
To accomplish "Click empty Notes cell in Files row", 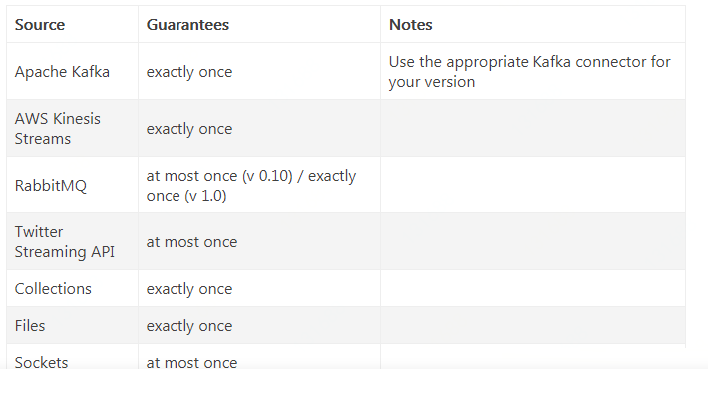I will pyautogui.click(x=532, y=326).
